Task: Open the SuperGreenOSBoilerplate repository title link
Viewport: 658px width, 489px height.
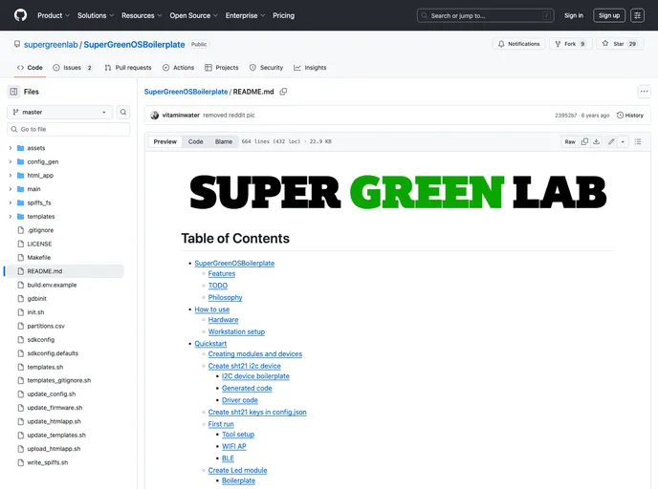Action: 134,45
